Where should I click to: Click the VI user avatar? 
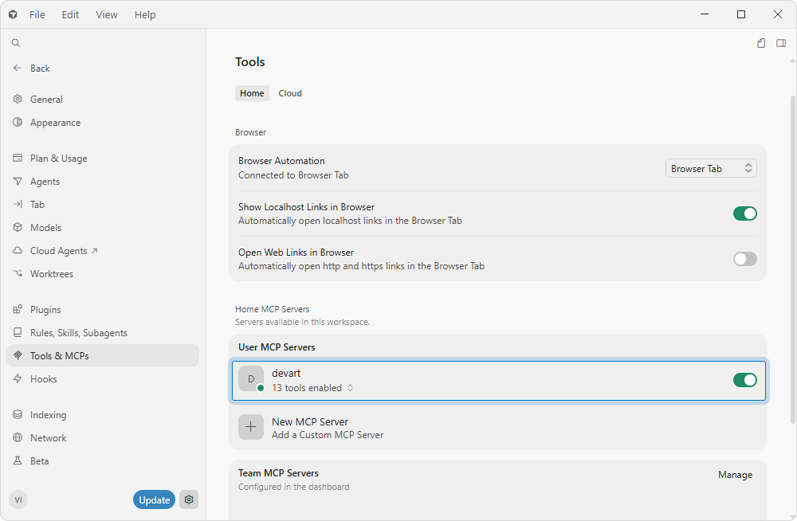pyautogui.click(x=18, y=499)
